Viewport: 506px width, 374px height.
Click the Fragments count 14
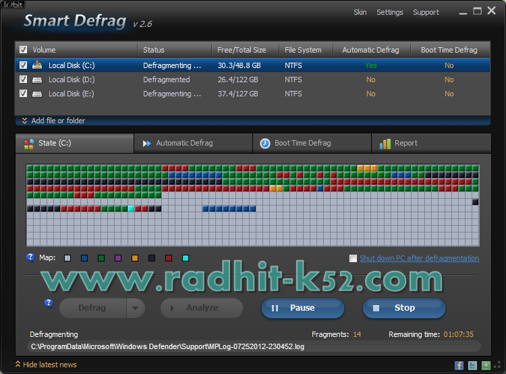point(357,334)
